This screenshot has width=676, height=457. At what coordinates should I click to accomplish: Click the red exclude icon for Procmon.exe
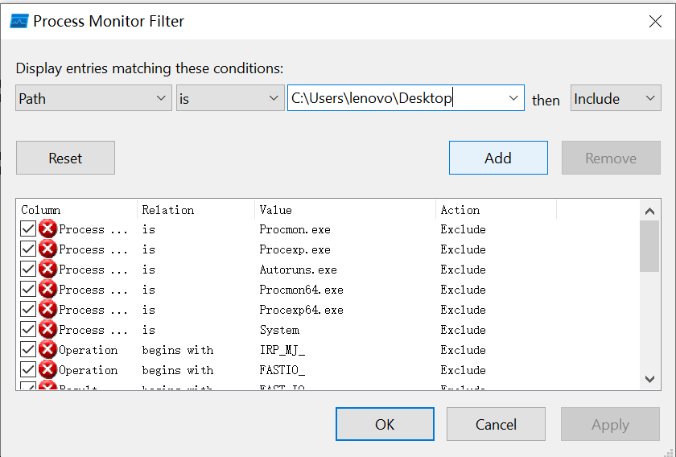(48, 229)
